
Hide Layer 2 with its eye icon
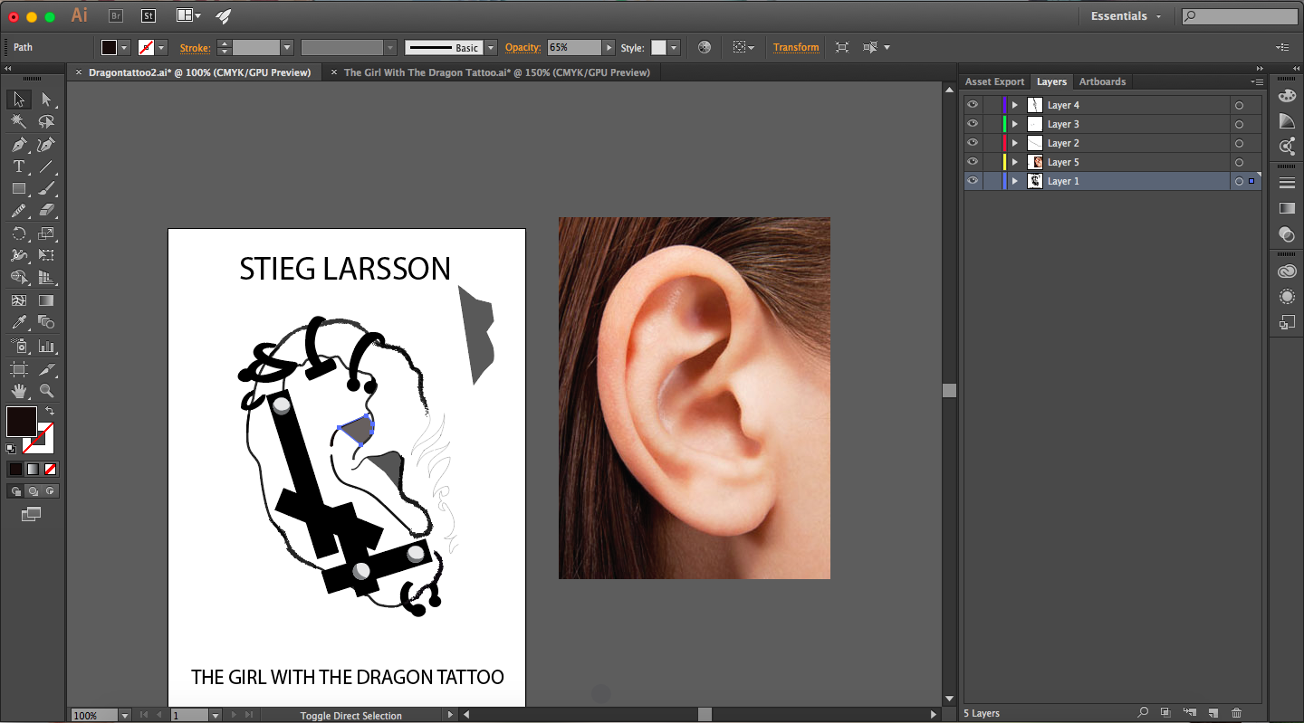973,143
